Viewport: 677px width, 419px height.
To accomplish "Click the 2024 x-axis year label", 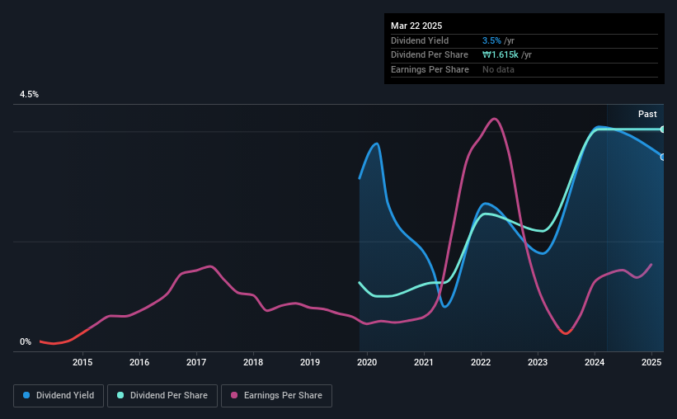I will pos(595,362).
